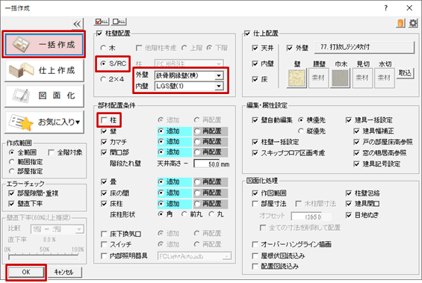Image resolution: width=422 pixels, height=283 pixels.
Task: Click the 77.打放しリシン吹付 button
Action: [364, 47]
